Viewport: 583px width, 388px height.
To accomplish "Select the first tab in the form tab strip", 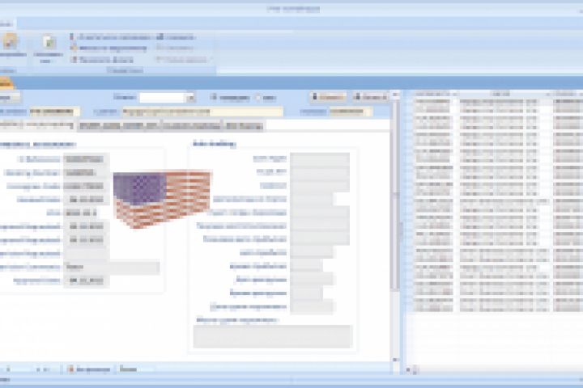I will 37,125.
